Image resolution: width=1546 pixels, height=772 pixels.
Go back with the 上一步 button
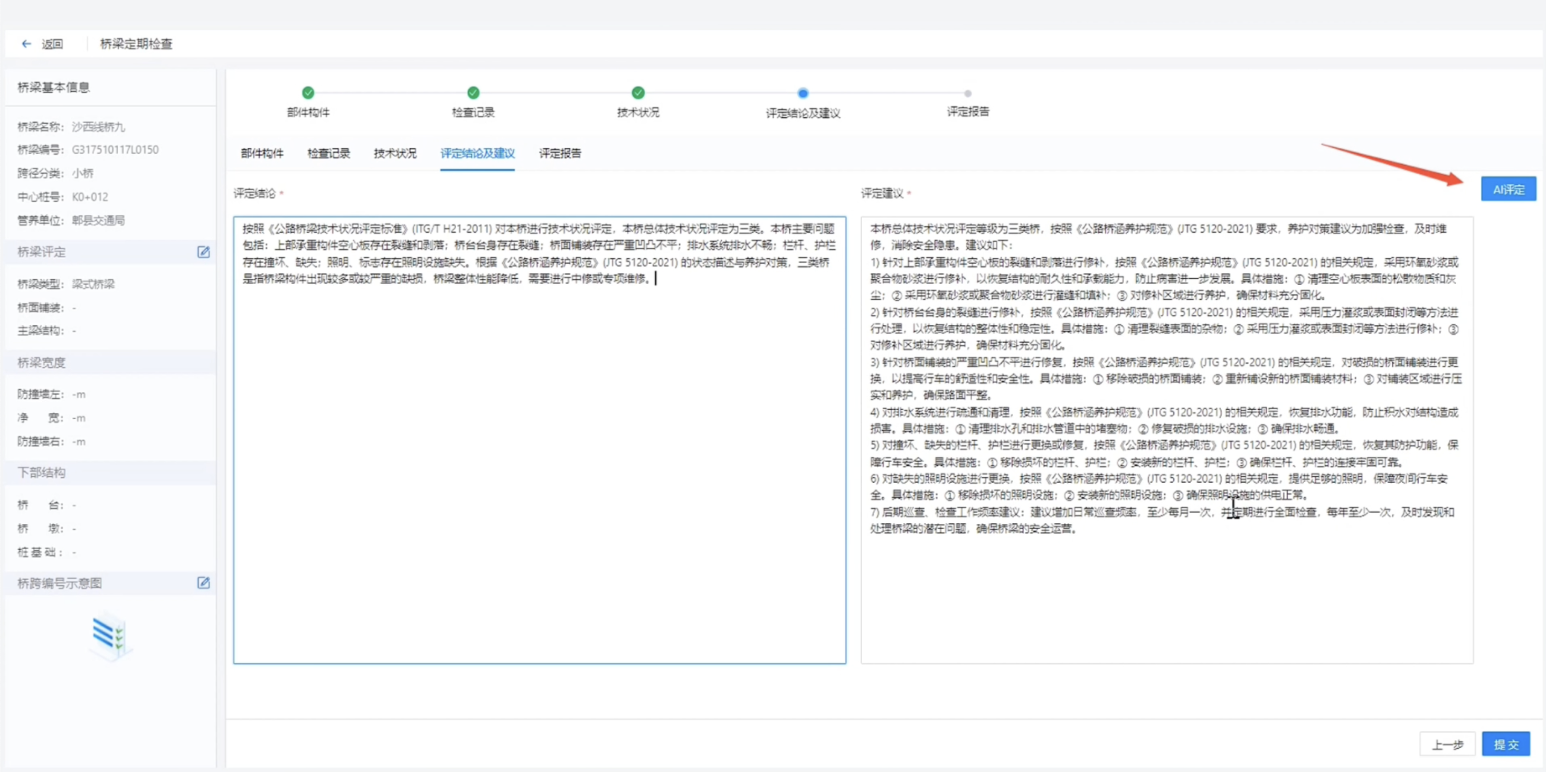pyautogui.click(x=1447, y=745)
